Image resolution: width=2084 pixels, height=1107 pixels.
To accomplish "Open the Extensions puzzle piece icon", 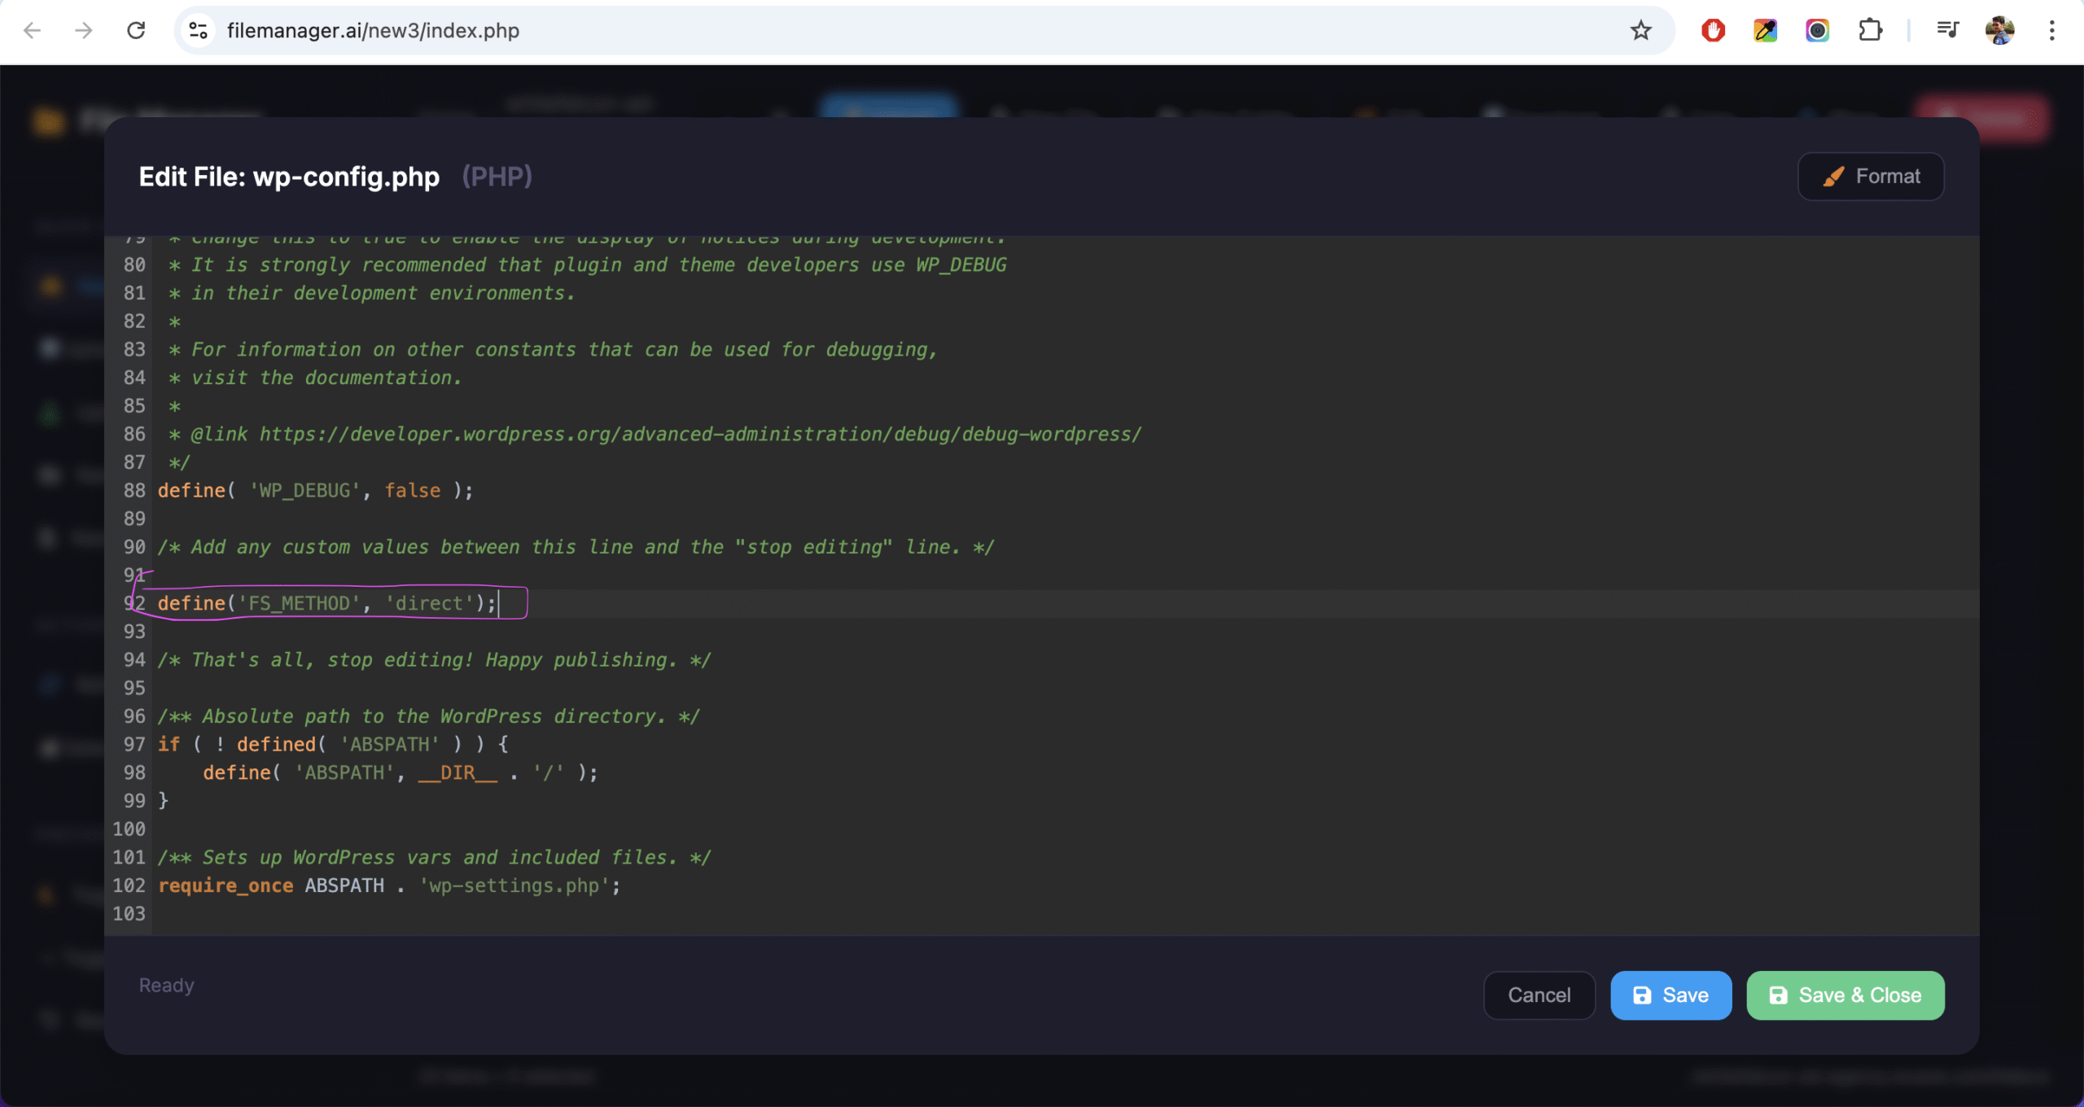I will (1870, 30).
